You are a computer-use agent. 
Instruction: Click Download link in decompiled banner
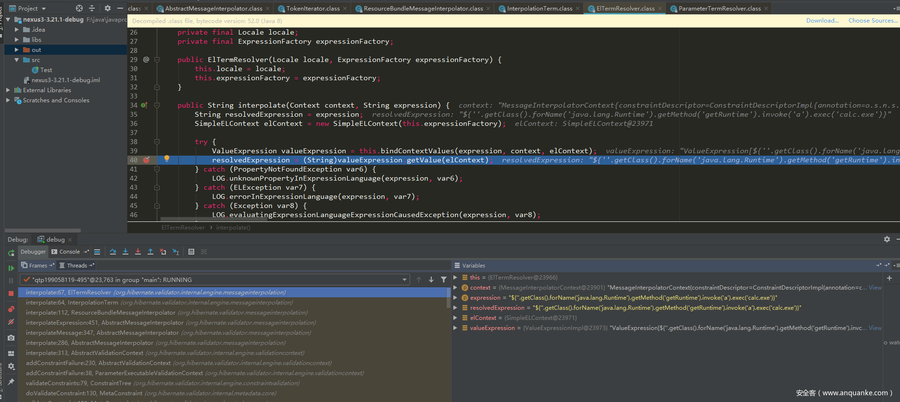(x=823, y=21)
